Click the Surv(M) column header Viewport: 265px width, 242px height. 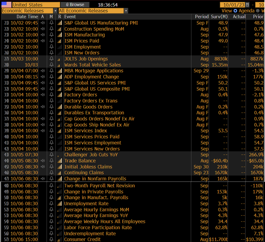219,17
